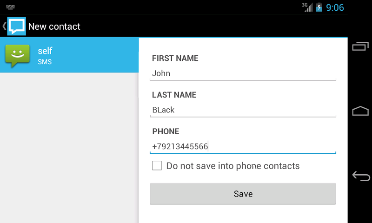Click the FIRST NAME label
Viewport: 372px width, 223px height.
point(175,59)
